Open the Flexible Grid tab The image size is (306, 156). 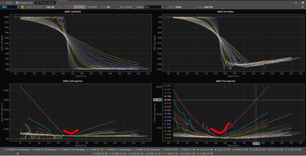[x=24, y=3]
